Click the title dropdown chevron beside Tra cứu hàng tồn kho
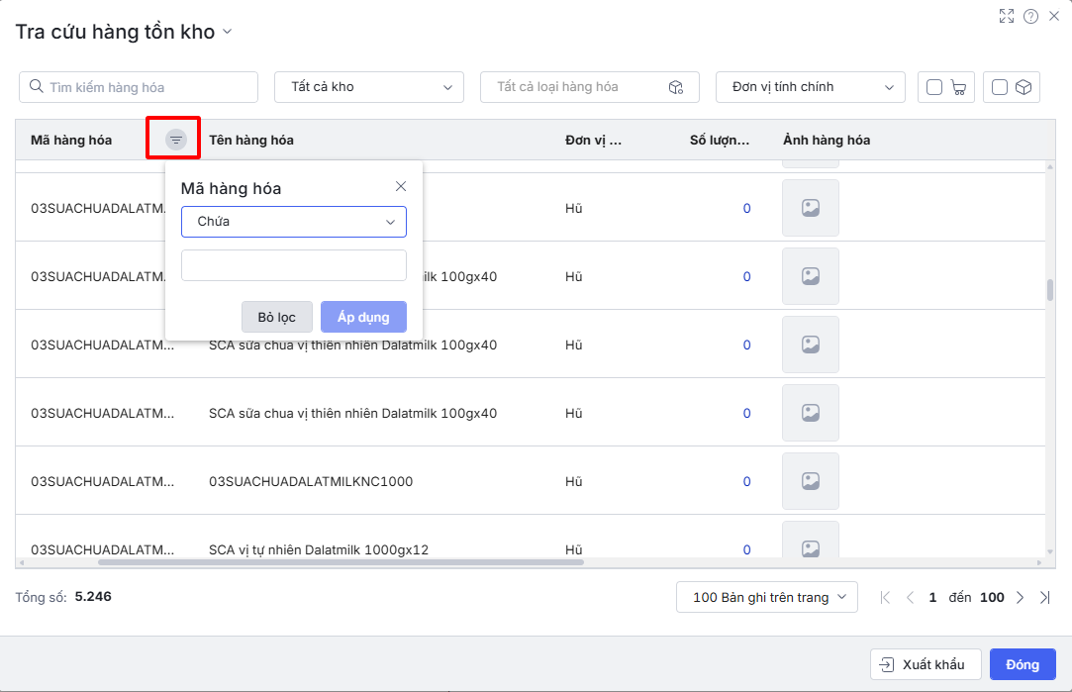1072x692 pixels. click(x=227, y=32)
